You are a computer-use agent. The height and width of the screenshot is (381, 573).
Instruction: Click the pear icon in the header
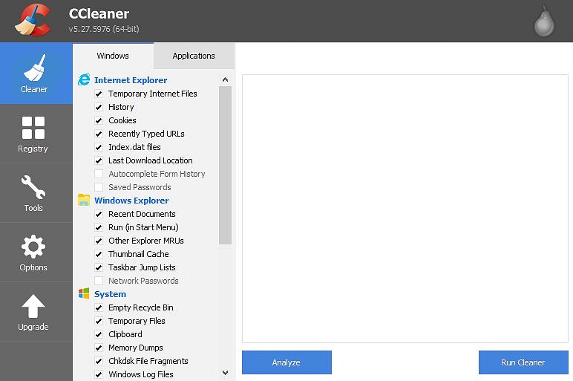544,22
